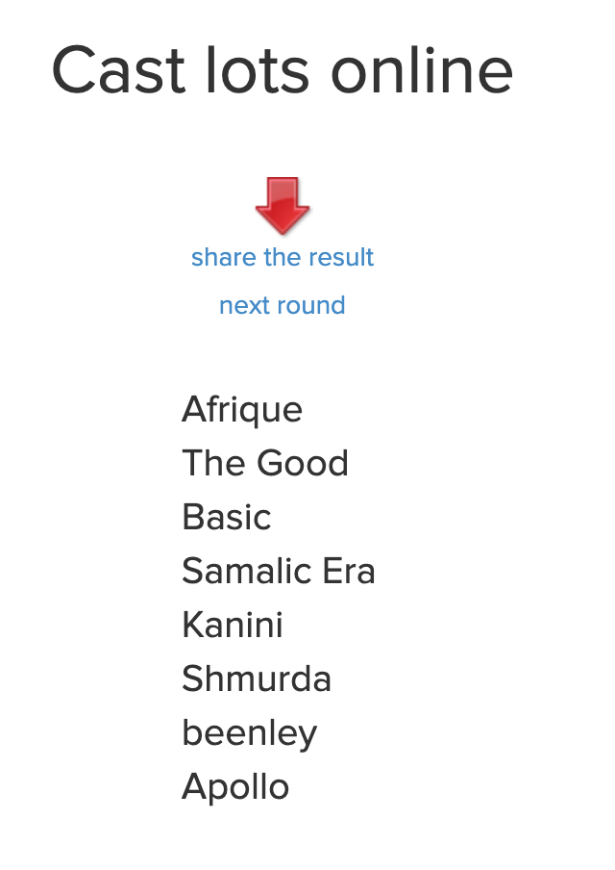
Task: Start the next round link
Action: pyautogui.click(x=283, y=305)
